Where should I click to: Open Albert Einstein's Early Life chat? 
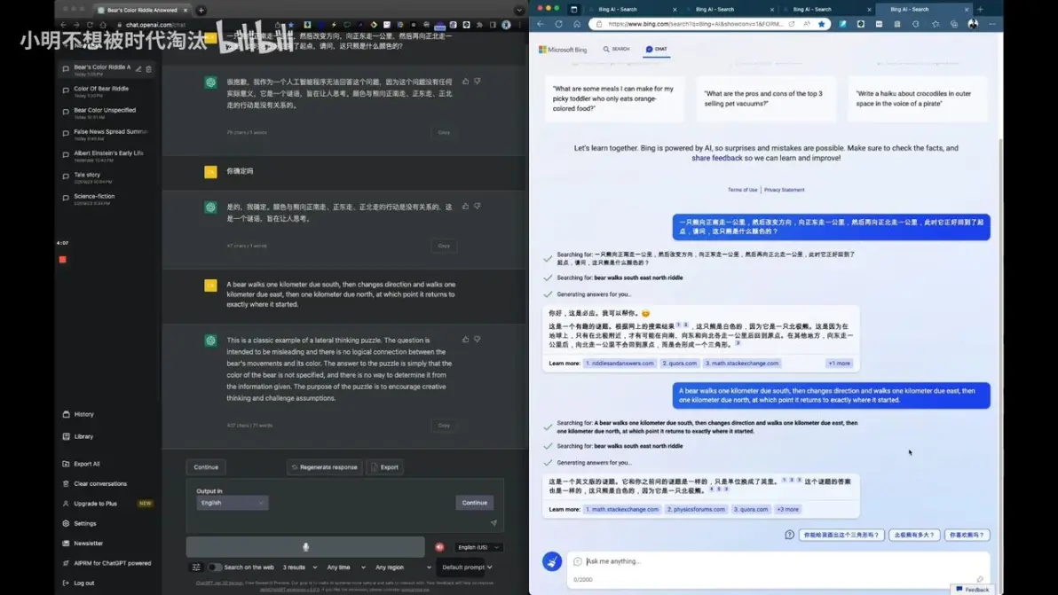(x=108, y=155)
